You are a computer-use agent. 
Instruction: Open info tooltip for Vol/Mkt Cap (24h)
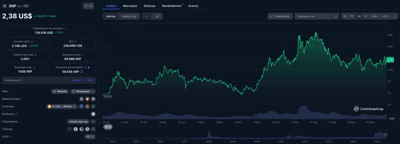coord(36,55)
